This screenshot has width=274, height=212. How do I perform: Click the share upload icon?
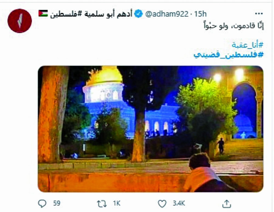(227, 204)
